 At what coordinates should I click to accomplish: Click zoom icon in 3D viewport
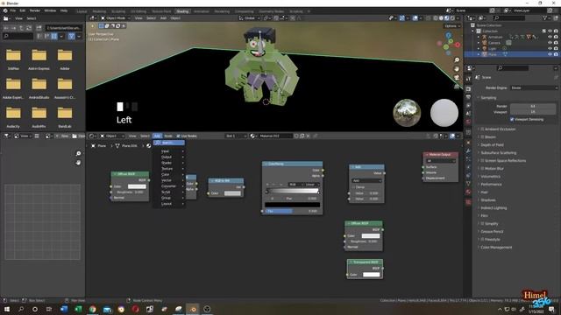click(457, 60)
